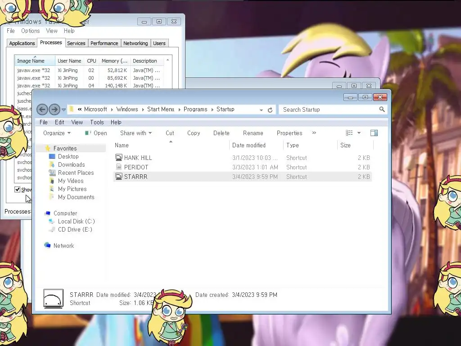461x346 pixels.
Task: Click the Search Startup magnifier icon
Action: (382, 109)
